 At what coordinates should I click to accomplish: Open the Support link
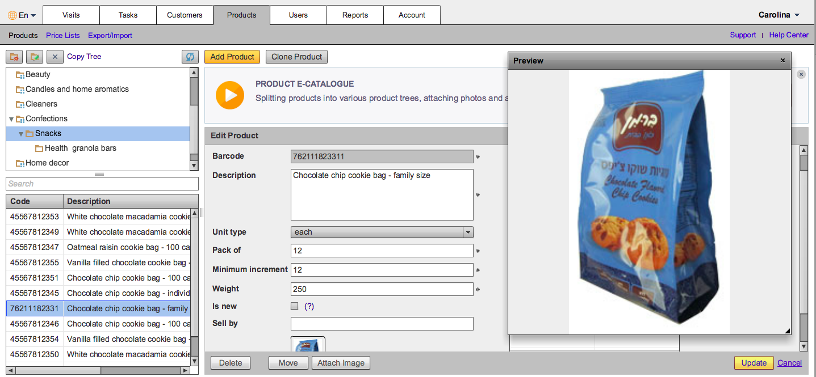tap(743, 35)
